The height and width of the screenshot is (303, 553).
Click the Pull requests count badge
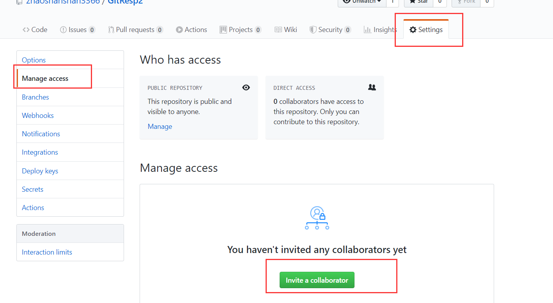[160, 30]
